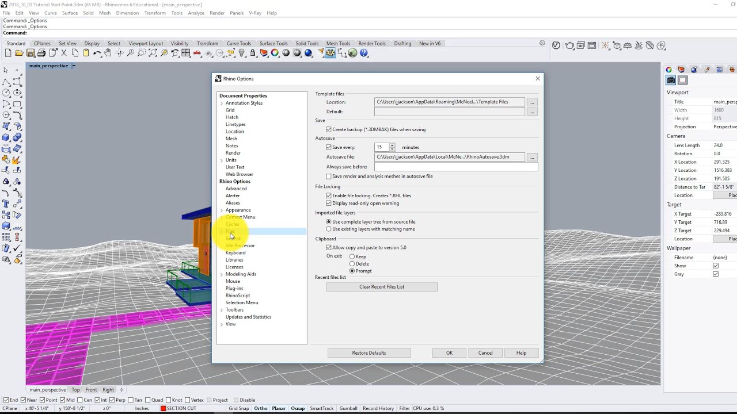Click the blue Help question mark icon
The height and width of the screenshot is (414, 737).
coord(364,53)
